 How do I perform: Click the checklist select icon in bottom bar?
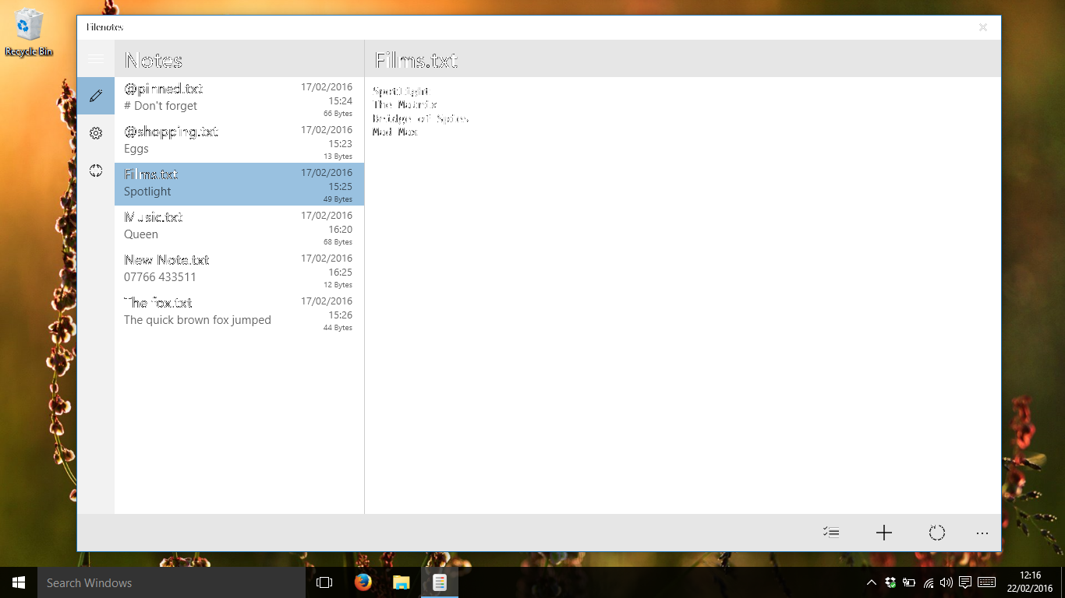831,533
